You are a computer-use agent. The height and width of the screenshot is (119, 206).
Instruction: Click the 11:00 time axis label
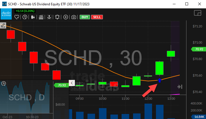click(125, 99)
